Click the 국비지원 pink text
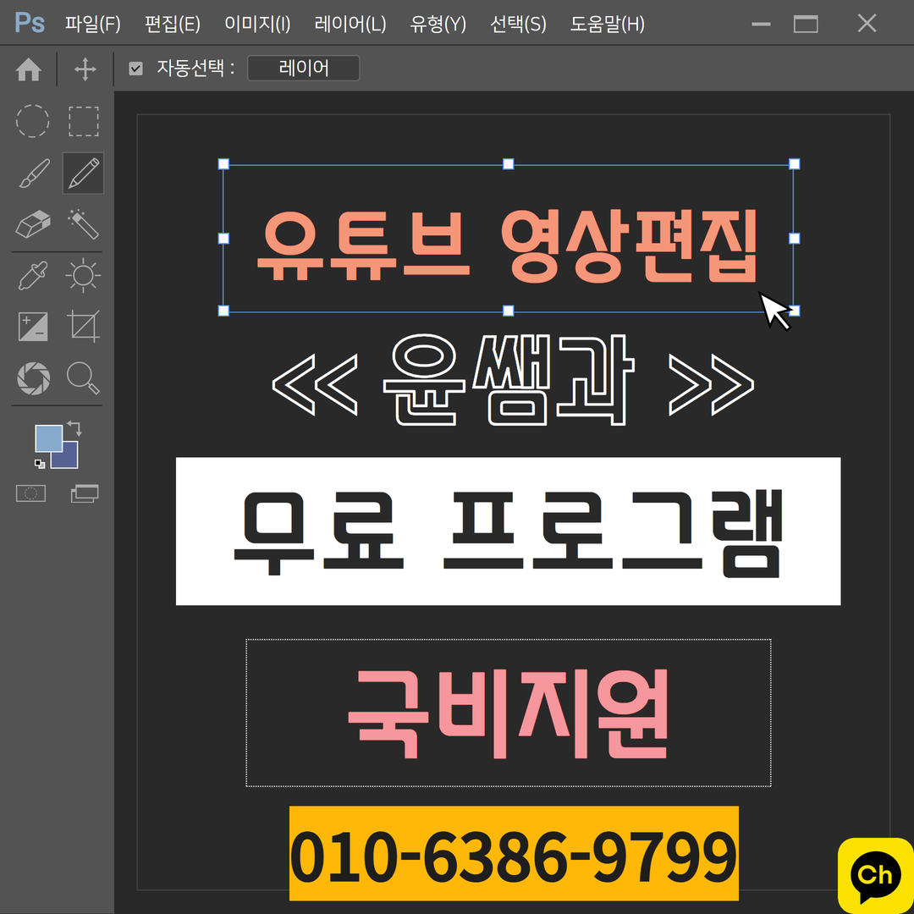914x914 pixels. pos(508,714)
